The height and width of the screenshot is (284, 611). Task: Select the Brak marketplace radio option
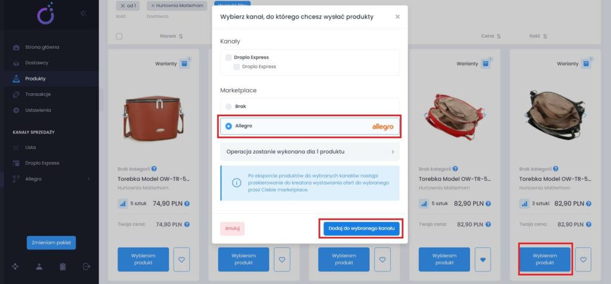[x=229, y=106]
